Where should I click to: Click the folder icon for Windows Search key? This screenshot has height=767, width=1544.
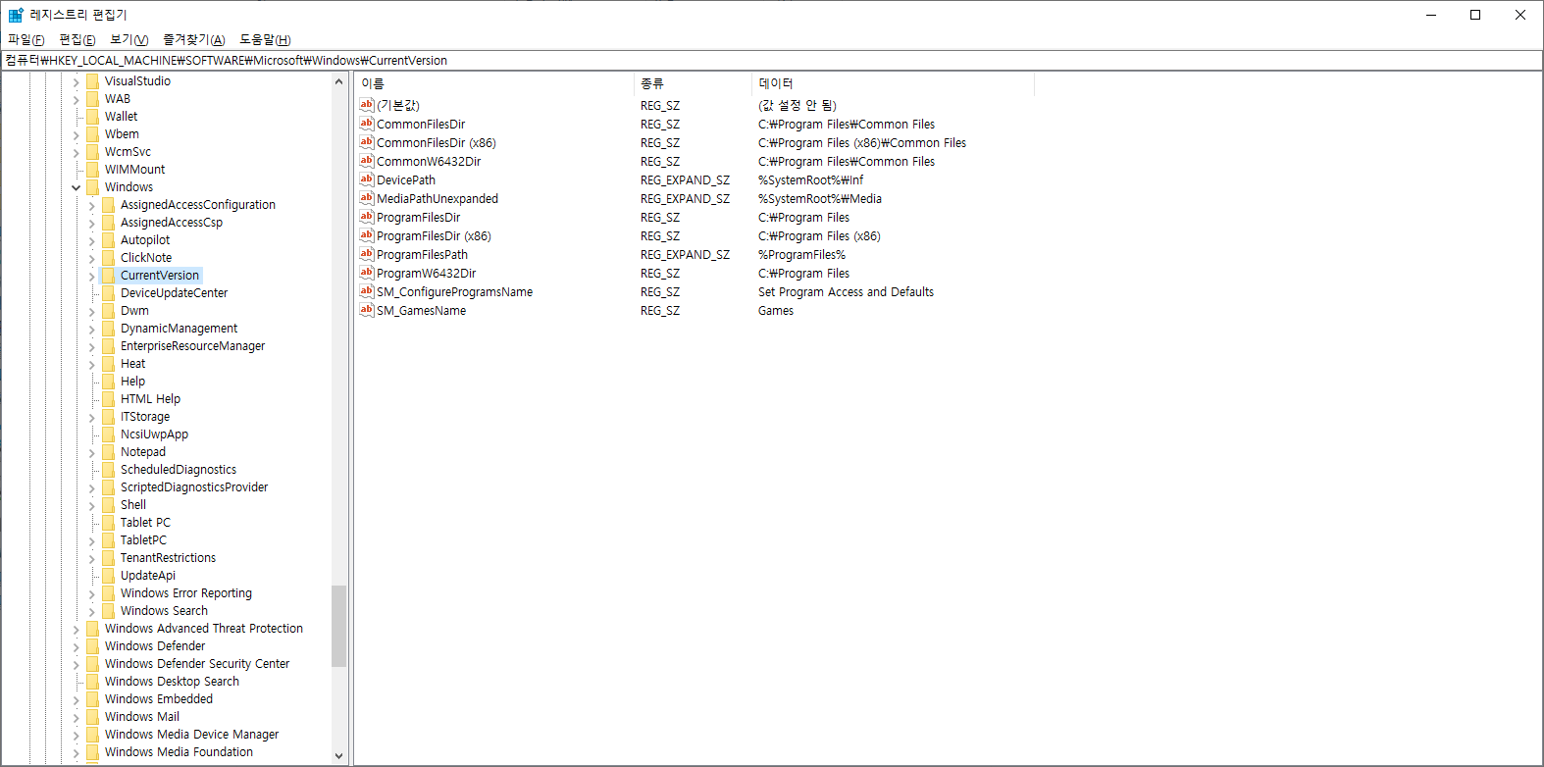pos(109,611)
